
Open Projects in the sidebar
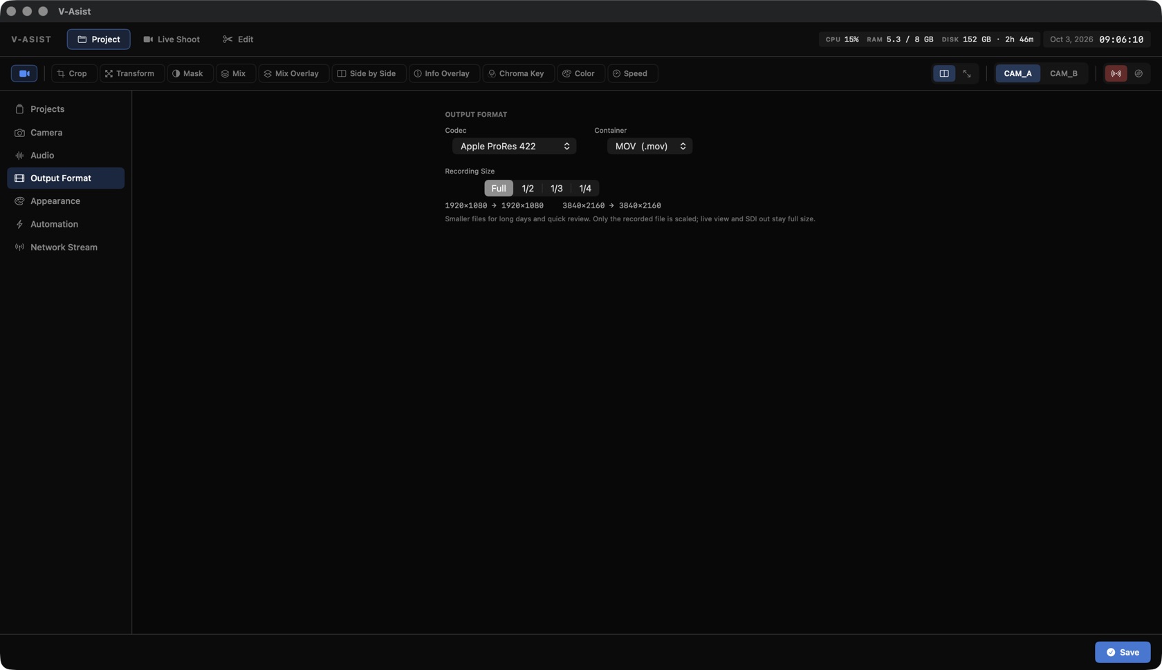tap(66, 109)
